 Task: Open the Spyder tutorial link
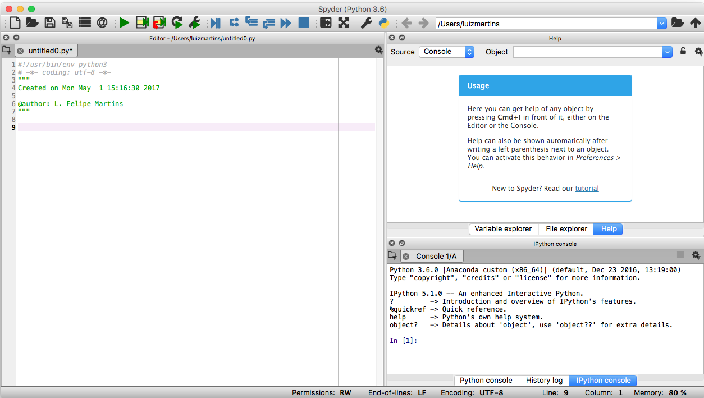pyautogui.click(x=587, y=189)
